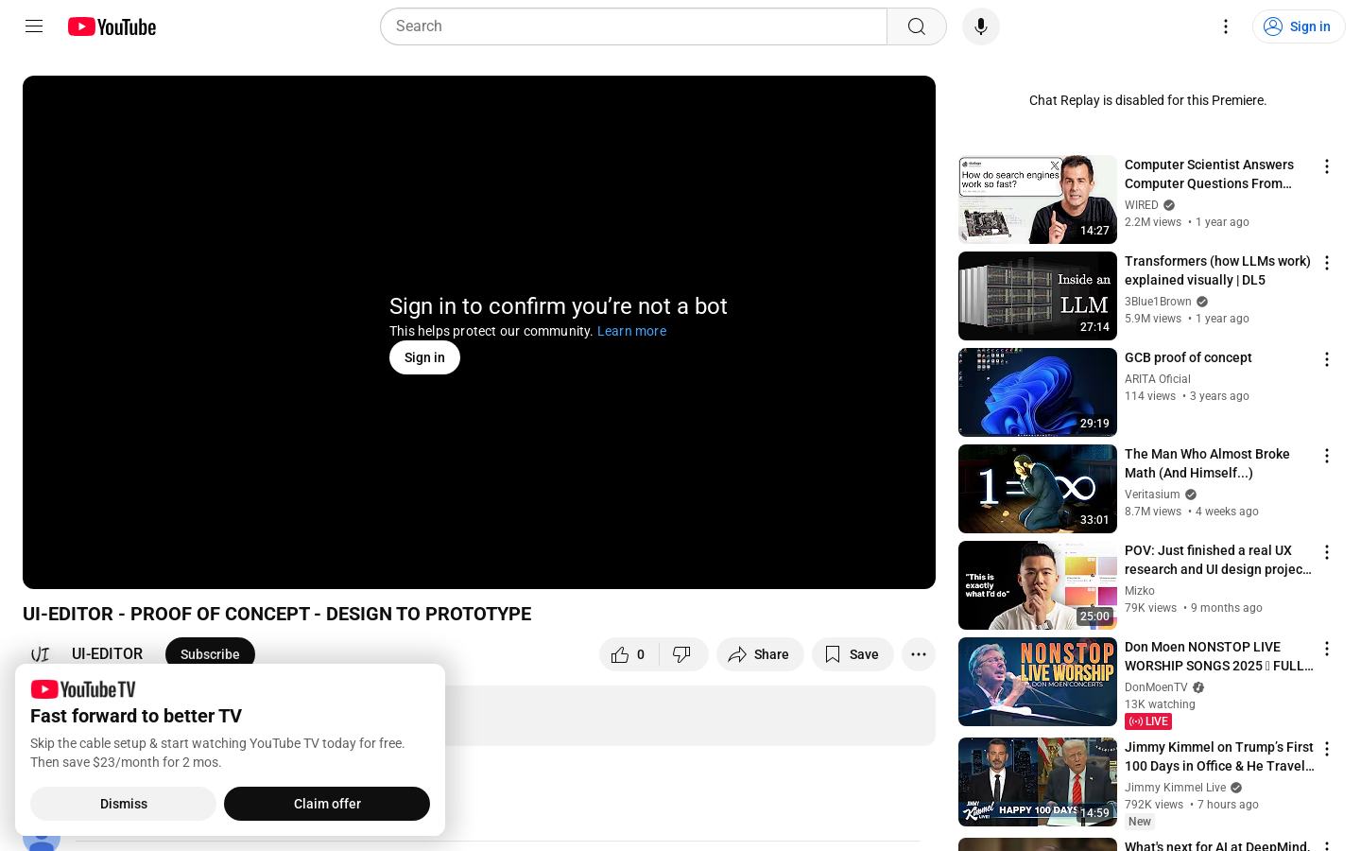Visit the 3Blue1Brown channel name

click(1158, 302)
